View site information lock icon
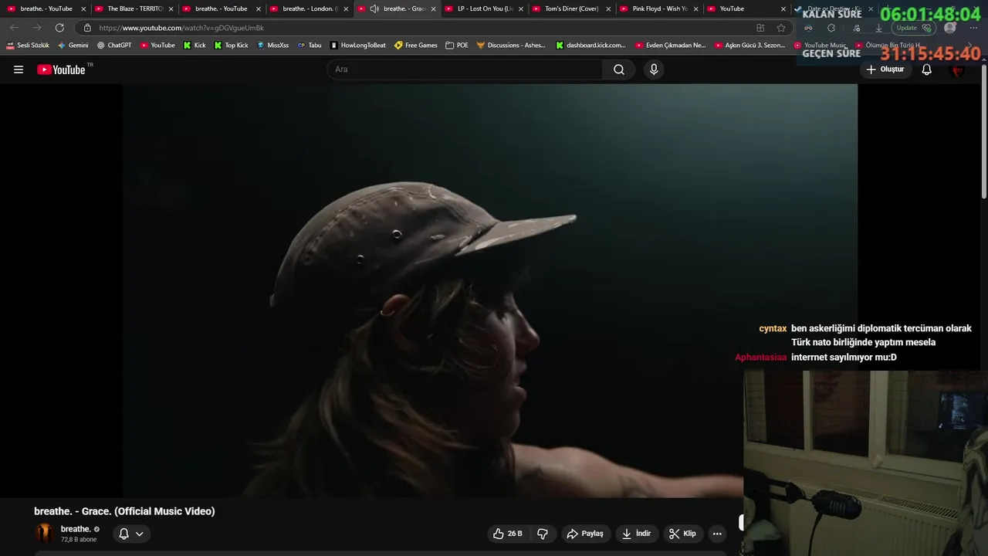Image resolution: width=988 pixels, height=556 pixels. click(x=87, y=28)
